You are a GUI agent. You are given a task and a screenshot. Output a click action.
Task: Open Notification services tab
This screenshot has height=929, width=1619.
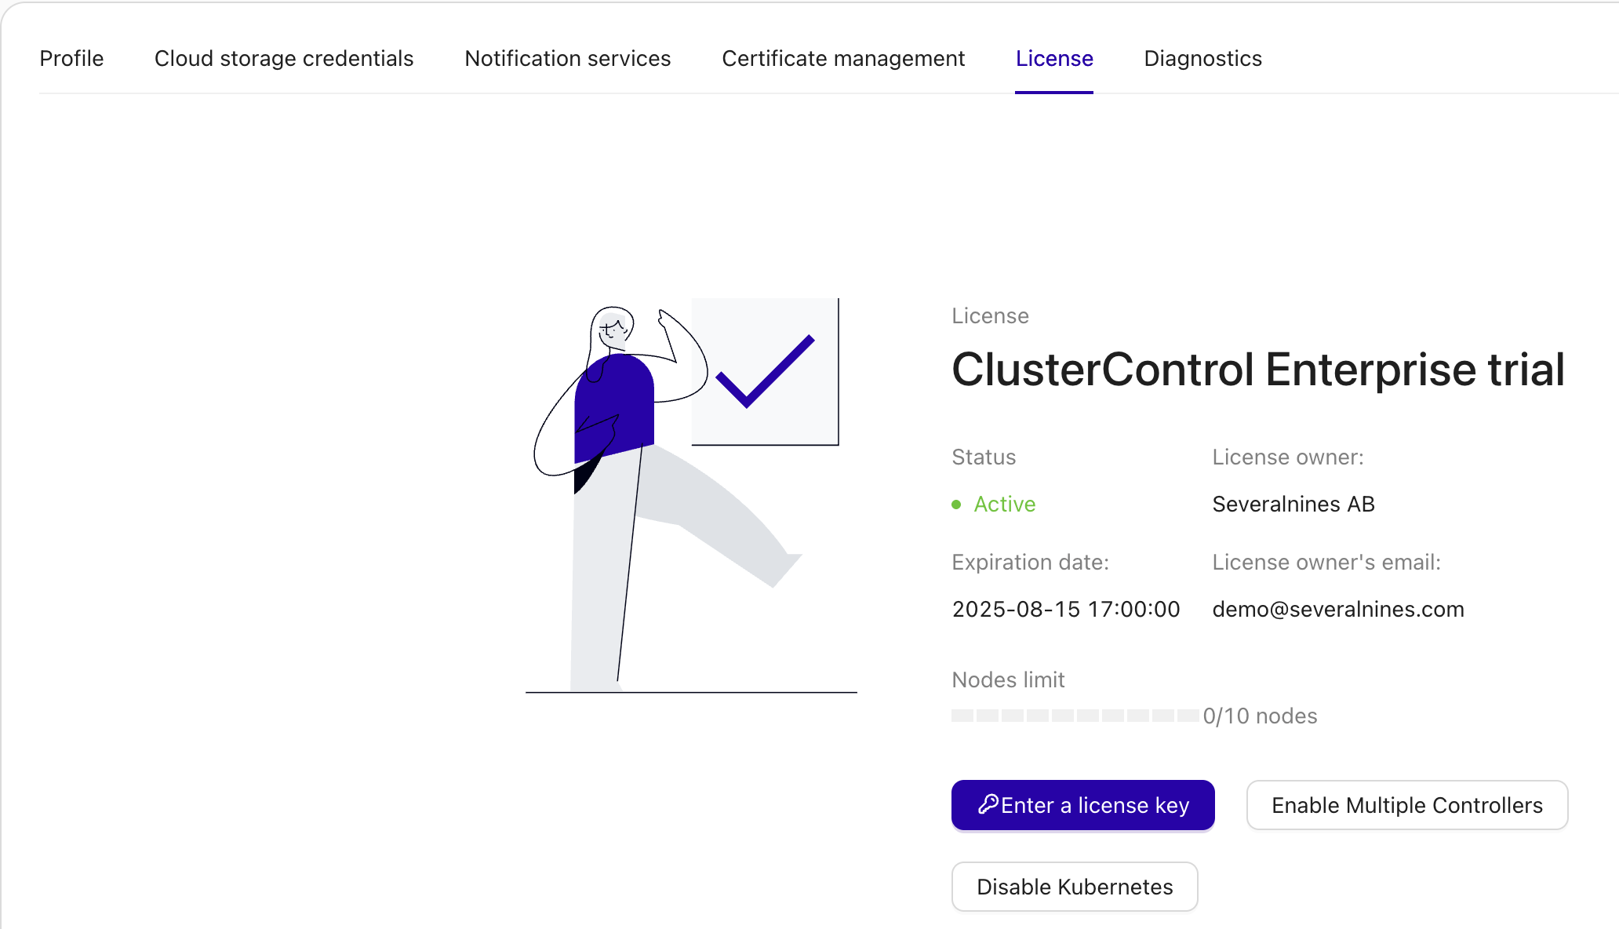(567, 59)
